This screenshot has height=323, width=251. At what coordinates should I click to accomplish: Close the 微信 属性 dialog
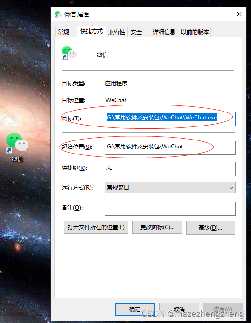tap(239, 14)
